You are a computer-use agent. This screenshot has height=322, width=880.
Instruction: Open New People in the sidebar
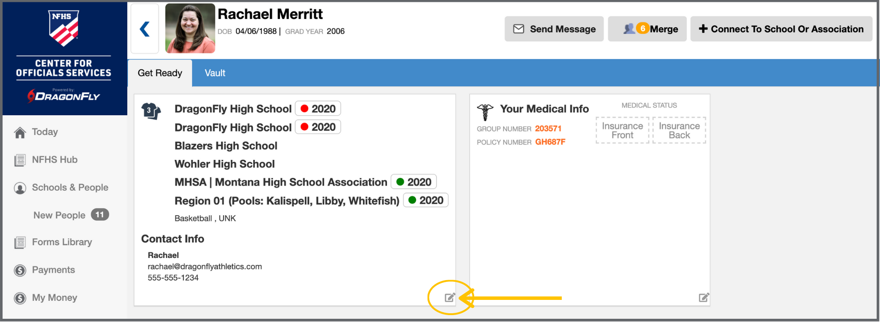[59, 215]
